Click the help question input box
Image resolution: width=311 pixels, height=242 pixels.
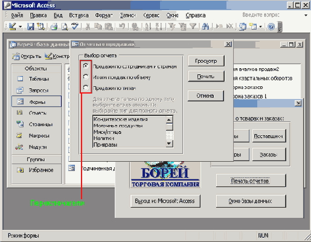coord(272,15)
